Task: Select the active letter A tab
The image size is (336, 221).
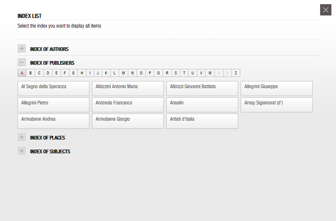Action: pos(22,73)
